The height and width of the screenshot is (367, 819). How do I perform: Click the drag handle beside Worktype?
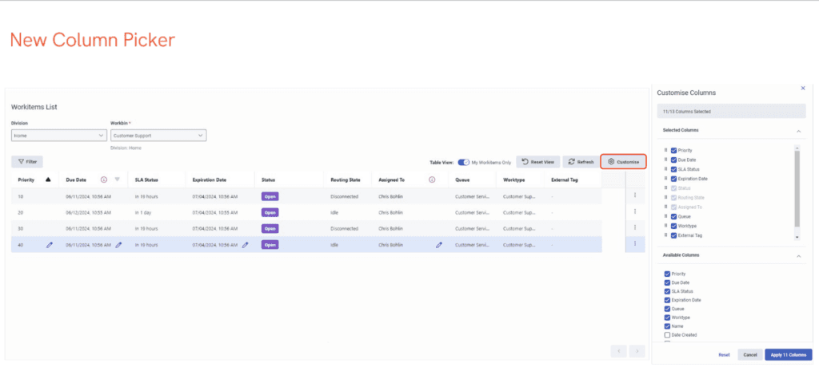[x=665, y=226]
